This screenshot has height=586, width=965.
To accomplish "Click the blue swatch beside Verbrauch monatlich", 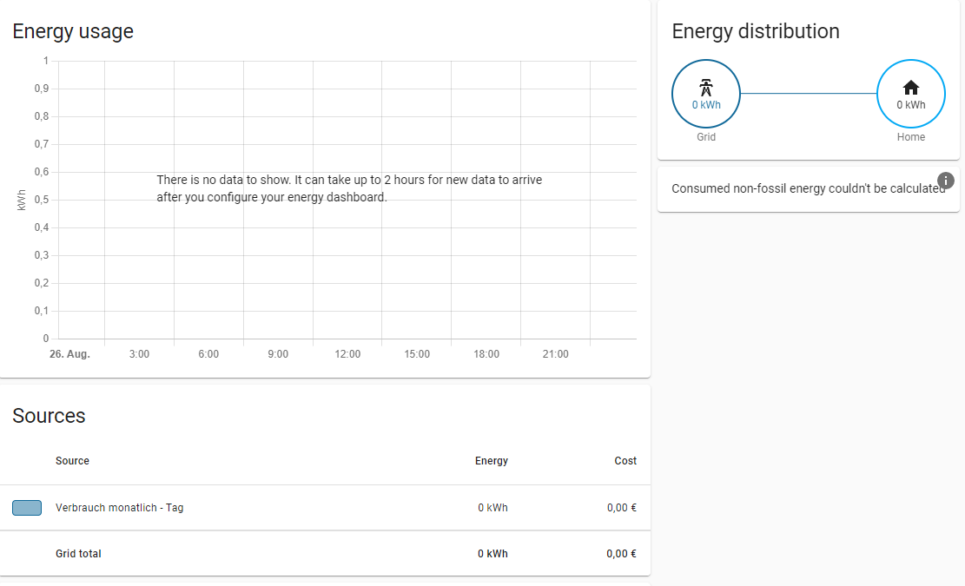I will (x=27, y=508).
